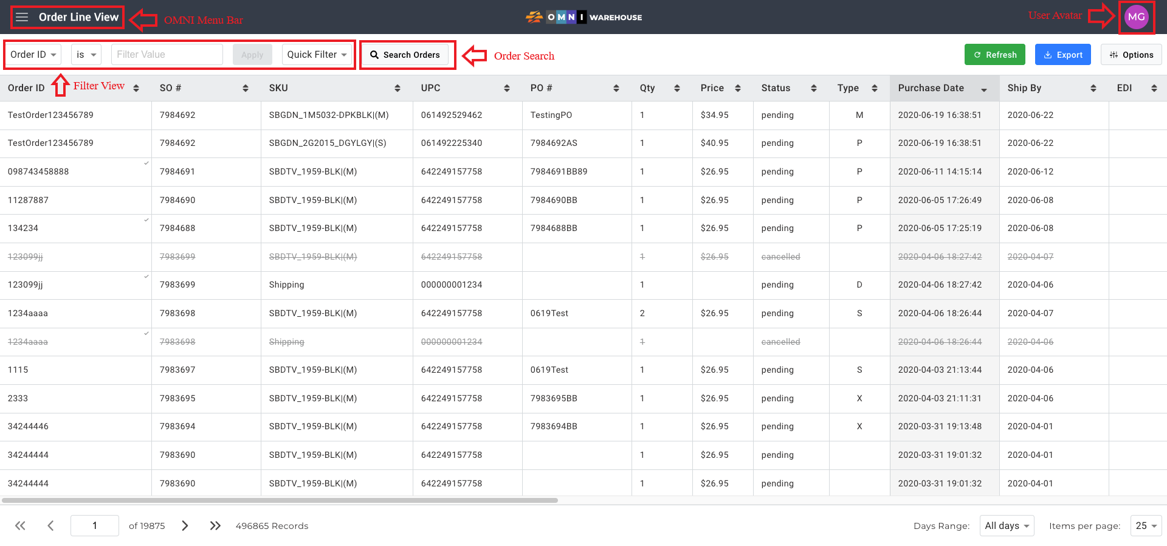Click the MG user avatar
The width and height of the screenshot is (1167, 546).
point(1136,17)
